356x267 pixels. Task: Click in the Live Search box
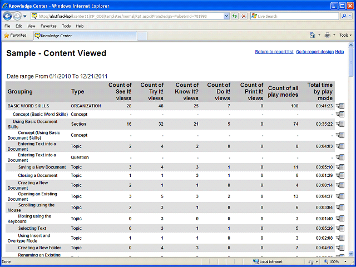point(295,16)
